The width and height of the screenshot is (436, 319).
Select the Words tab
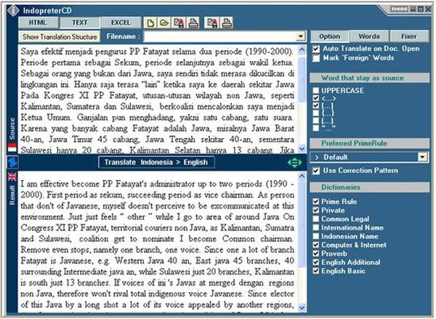369,36
